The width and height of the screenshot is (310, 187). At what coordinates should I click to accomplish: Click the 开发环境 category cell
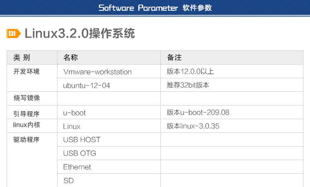click(x=26, y=71)
